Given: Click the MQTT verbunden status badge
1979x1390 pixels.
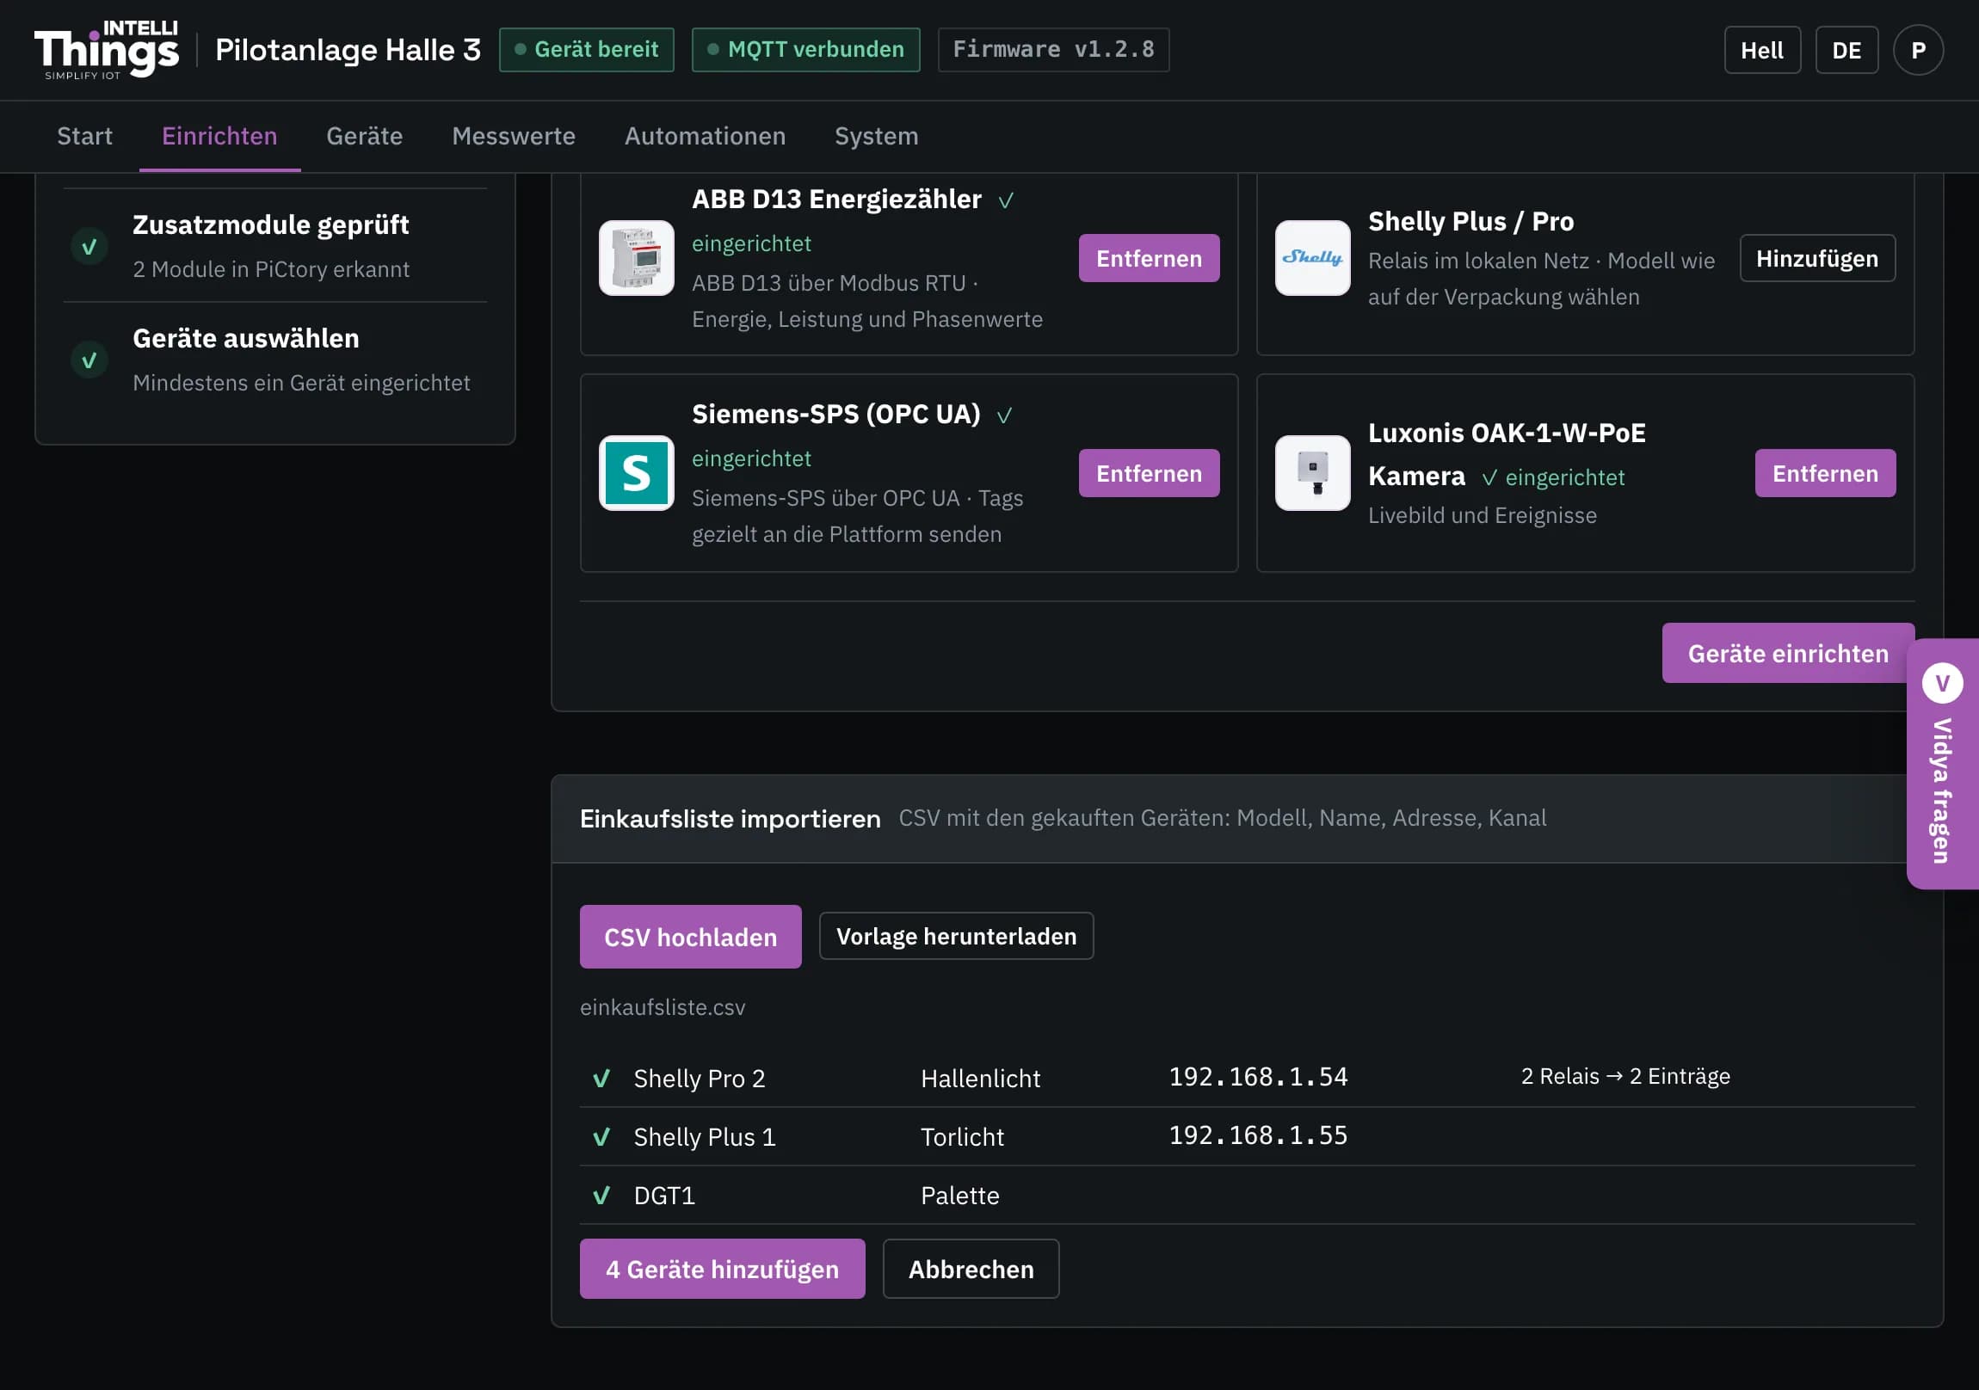Looking at the screenshot, I should (x=805, y=50).
